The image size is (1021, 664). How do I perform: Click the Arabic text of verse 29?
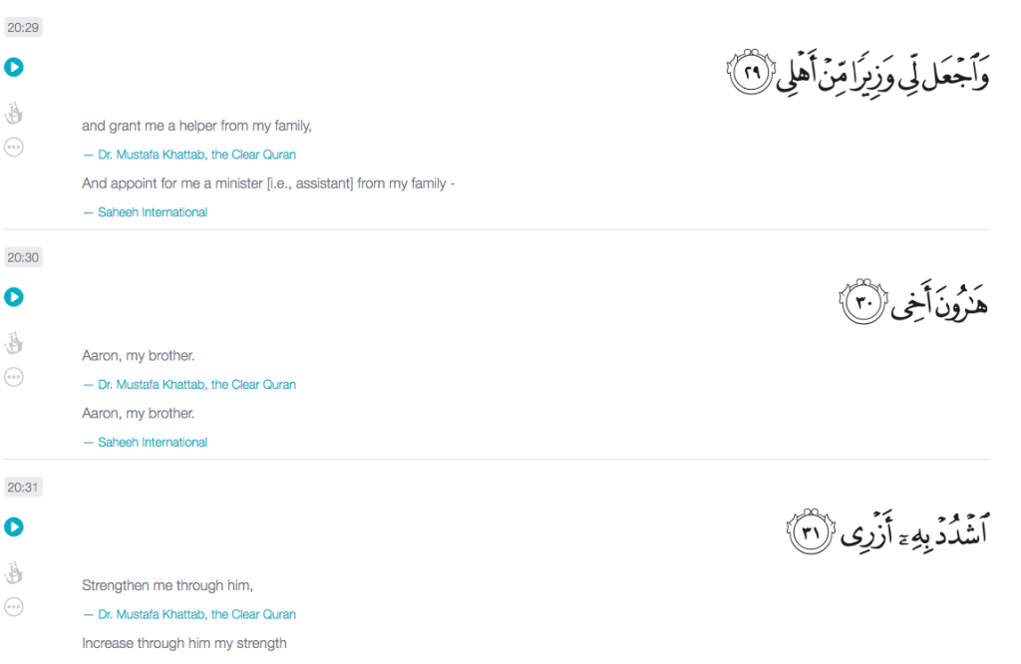coord(857,72)
